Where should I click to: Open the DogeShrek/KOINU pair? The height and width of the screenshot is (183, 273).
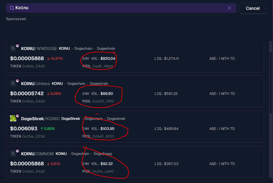135,127
